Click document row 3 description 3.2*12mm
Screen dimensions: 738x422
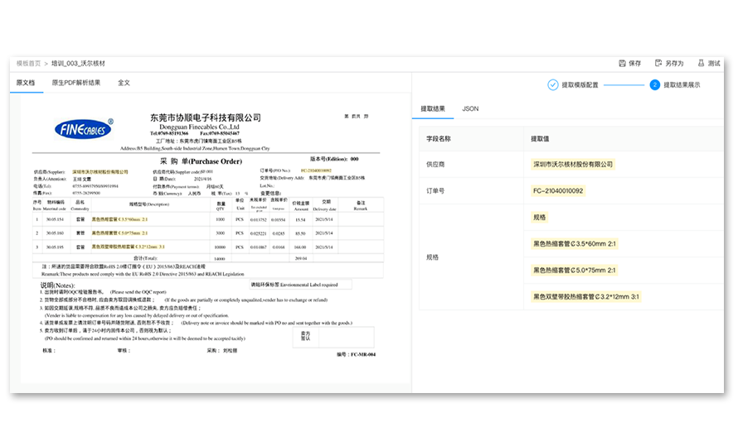tap(128, 247)
